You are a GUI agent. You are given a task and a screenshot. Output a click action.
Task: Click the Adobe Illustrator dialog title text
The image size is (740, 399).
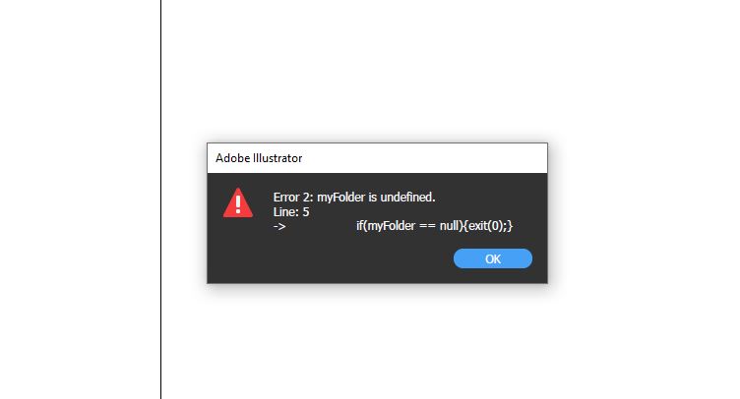[259, 158]
